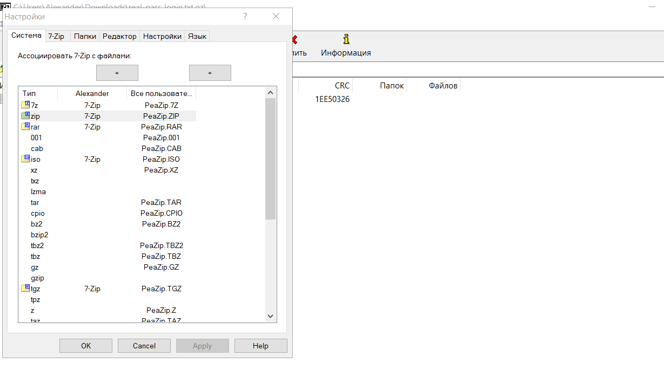Click the scroll up arrow of the file types list
The image size is (664, 384).
pos(271,93)
